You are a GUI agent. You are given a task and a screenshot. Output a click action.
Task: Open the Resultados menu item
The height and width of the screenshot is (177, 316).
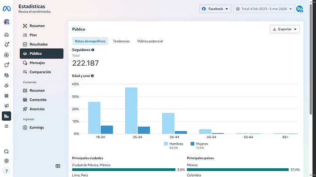click(42, 44)
